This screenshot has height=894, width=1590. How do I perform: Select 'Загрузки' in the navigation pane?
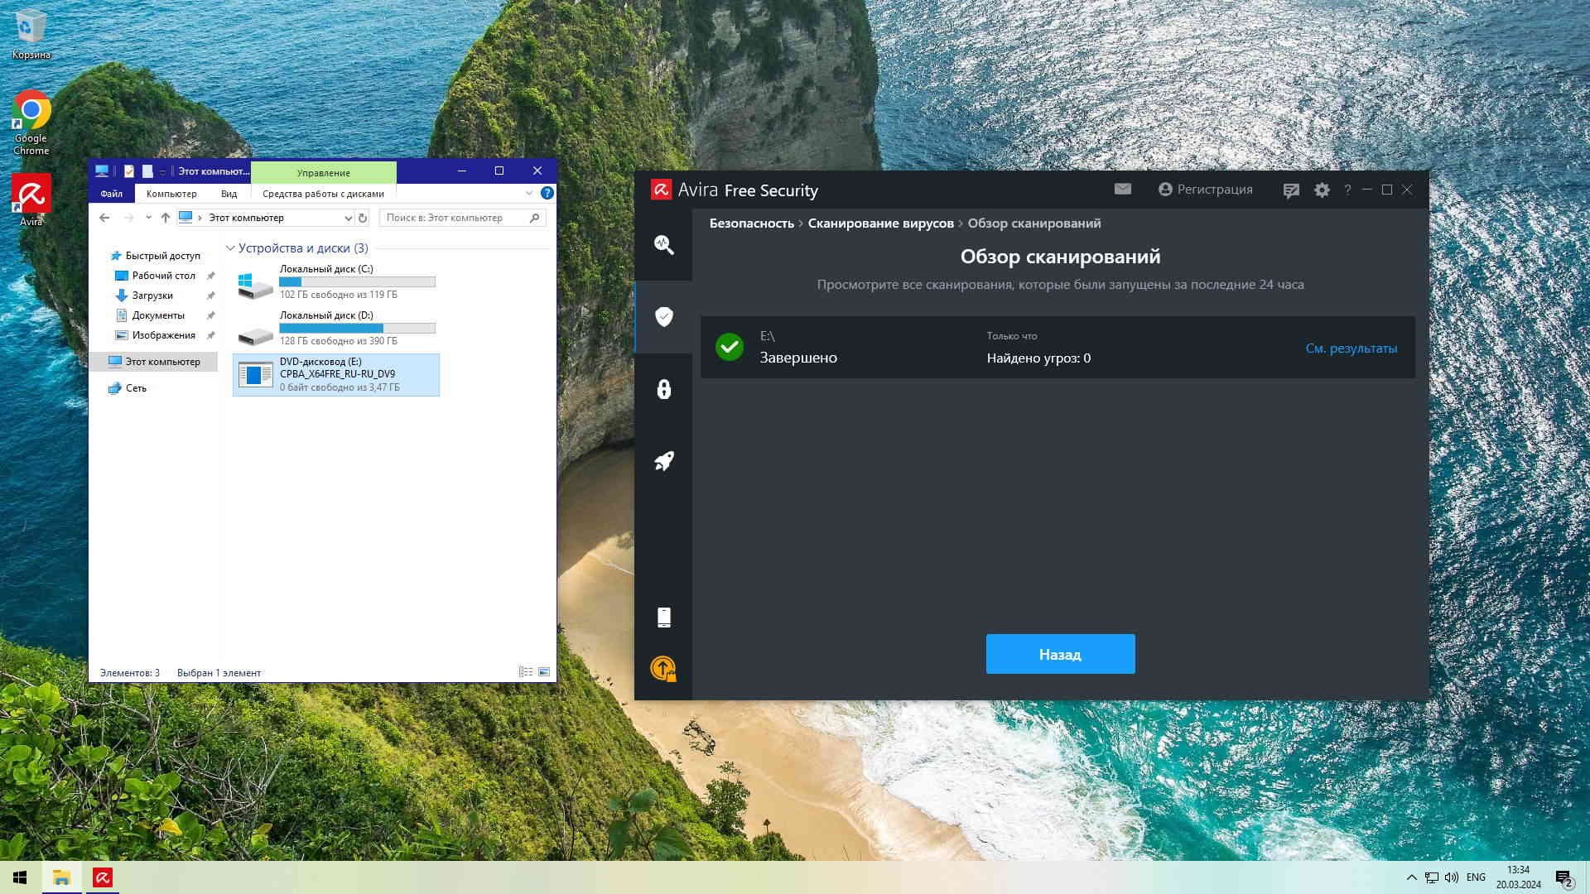[x=152, y=296]
